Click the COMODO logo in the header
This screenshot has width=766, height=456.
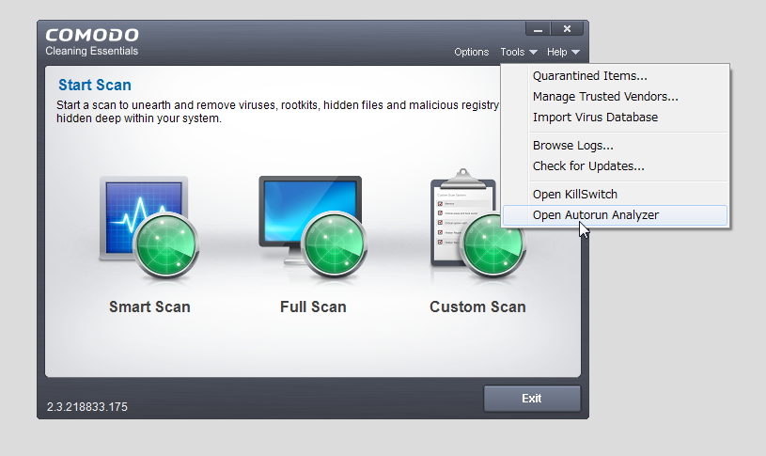[x=92, y=35]
